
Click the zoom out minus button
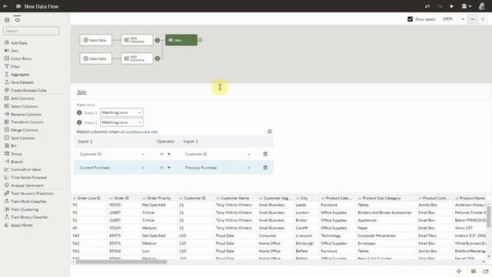(472, 19)
